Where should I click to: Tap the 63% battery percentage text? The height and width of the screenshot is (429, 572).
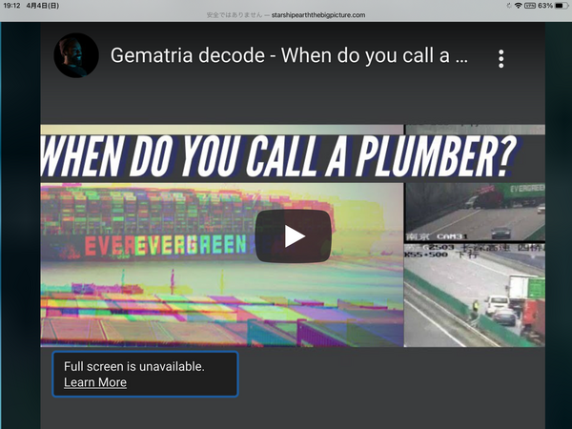pos(543,6)
